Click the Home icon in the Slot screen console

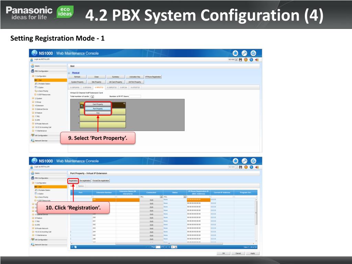coord(235,53)
